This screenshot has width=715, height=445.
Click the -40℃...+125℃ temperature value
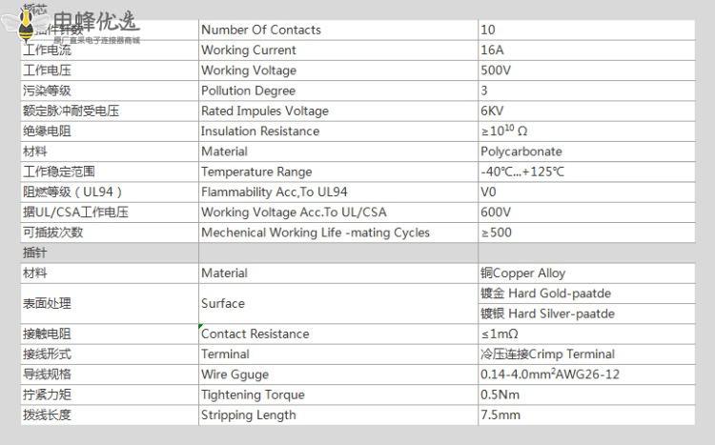pyautogui.click(x=522, y=172)
